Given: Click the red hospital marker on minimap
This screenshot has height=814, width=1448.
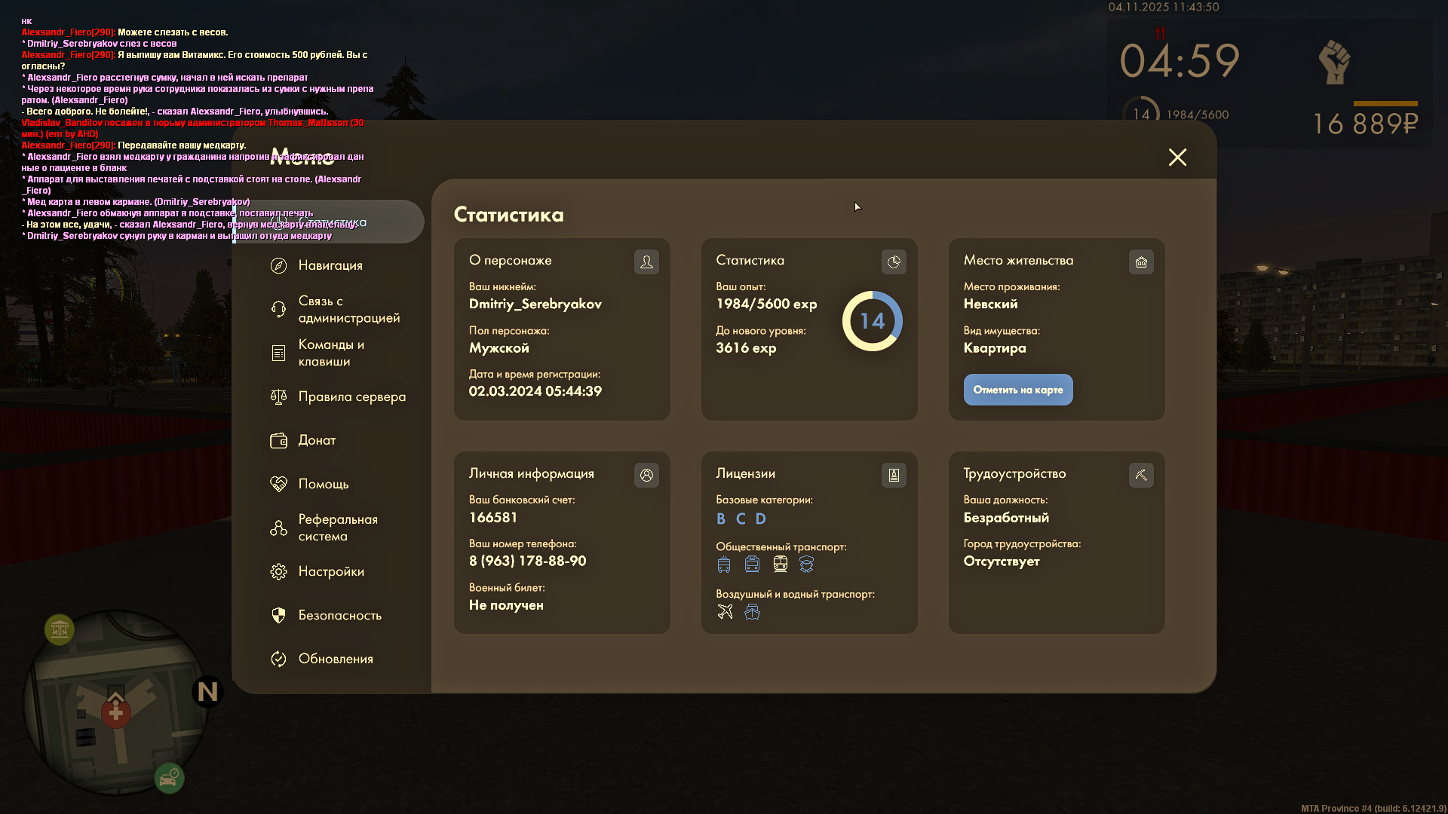Looking at the screenshot, I should coord(115,712).
